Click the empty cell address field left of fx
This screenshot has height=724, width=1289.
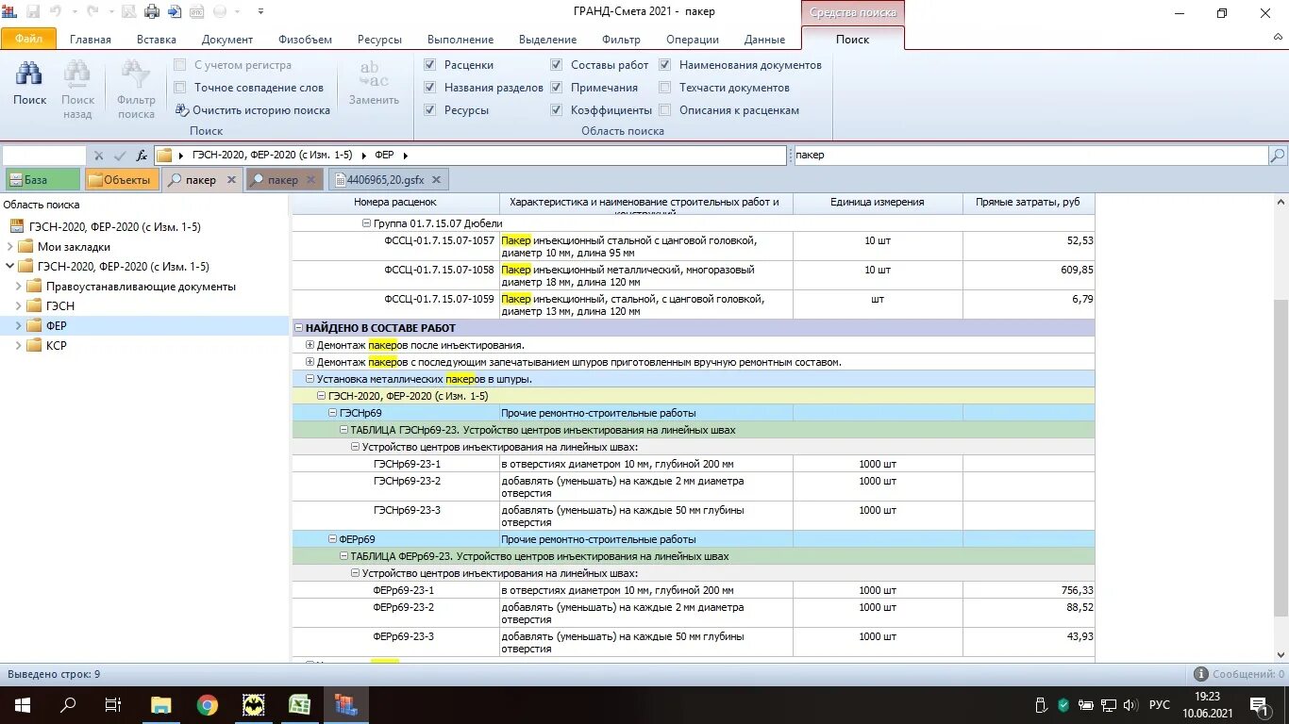(x=43, y=156)
